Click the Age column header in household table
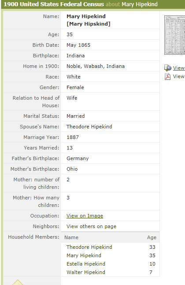Viewport: 185px width, 285px height. click(x=152, y=237)
